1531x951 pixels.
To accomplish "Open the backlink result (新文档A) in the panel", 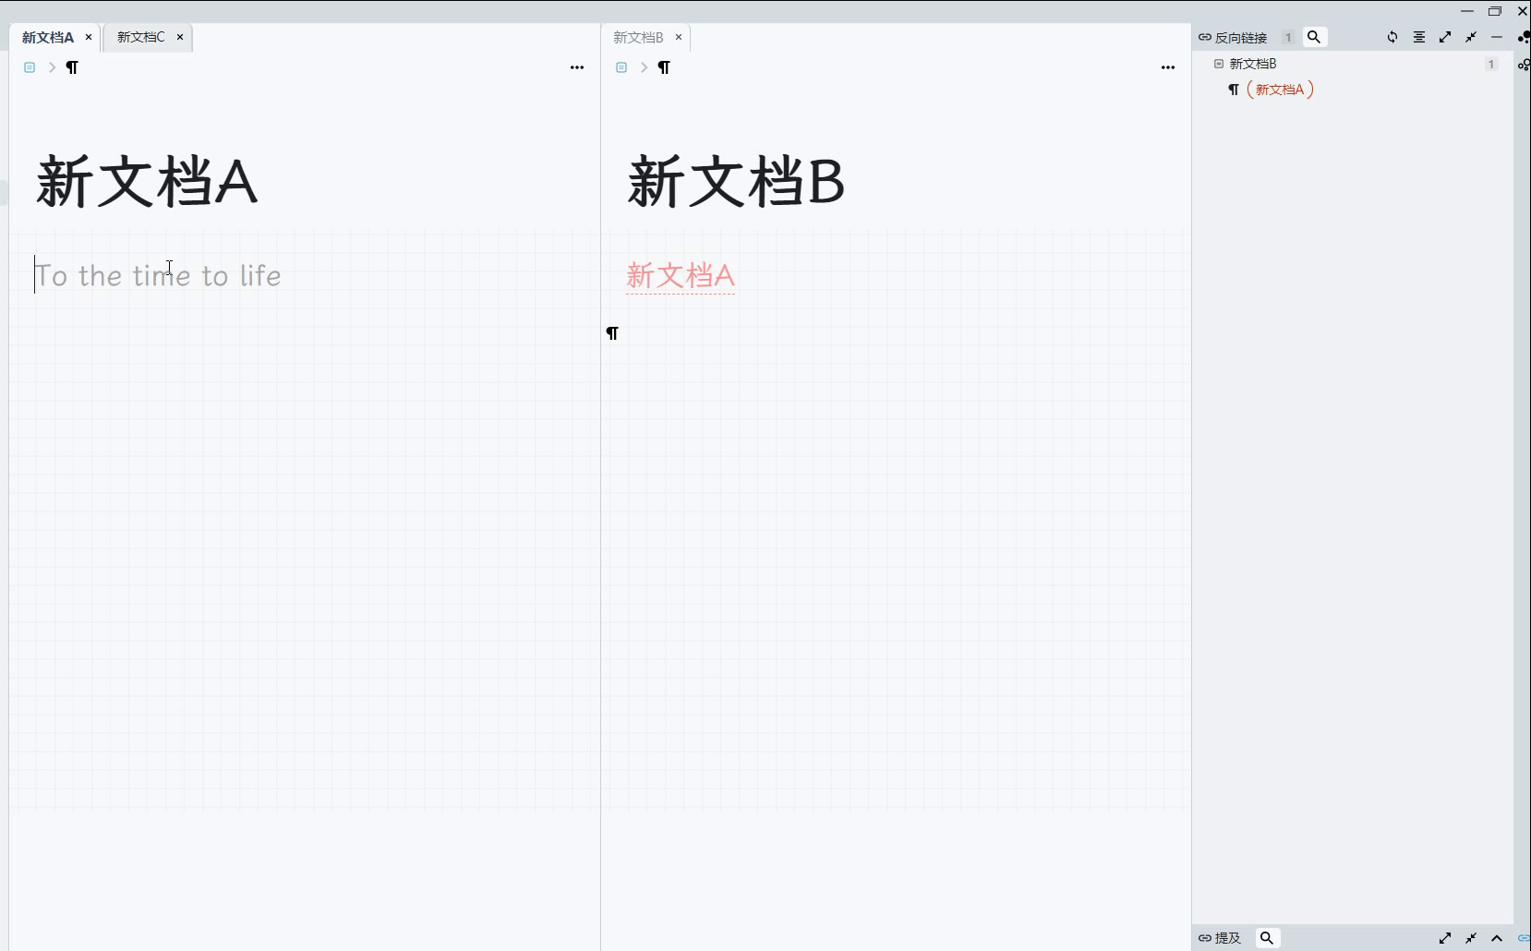I will [1281, 90].
